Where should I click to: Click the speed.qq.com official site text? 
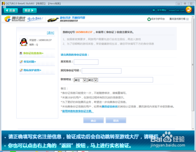pos(169,10)
